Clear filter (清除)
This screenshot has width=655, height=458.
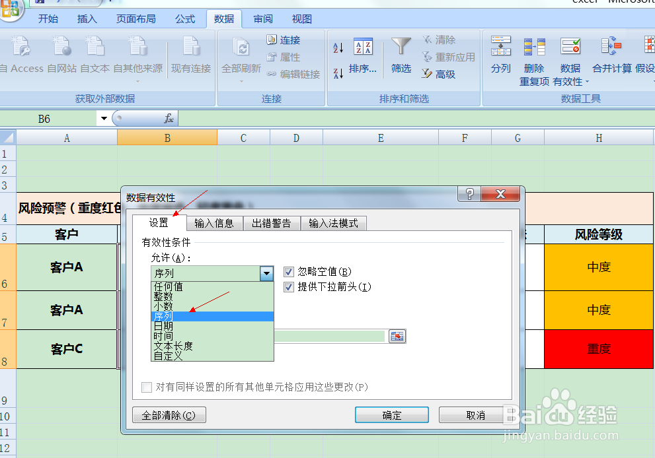tap(439, 40)
